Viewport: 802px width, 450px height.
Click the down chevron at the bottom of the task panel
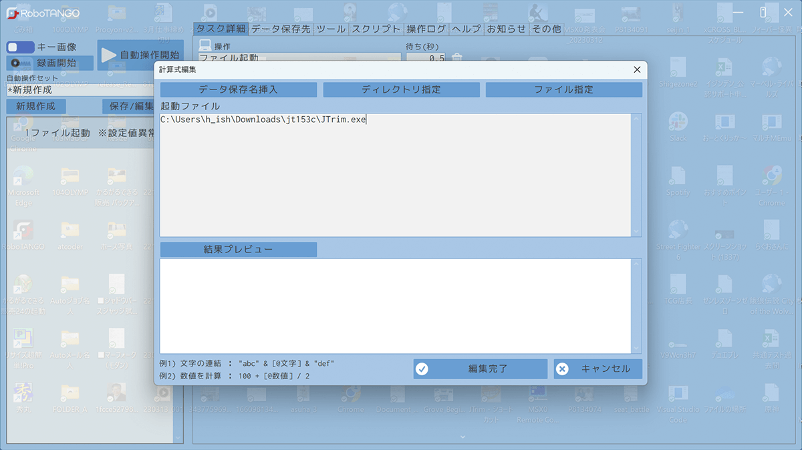pos(462,437)
